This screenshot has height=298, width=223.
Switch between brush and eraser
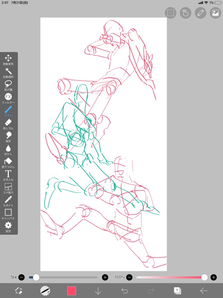[x=19, y=291]
